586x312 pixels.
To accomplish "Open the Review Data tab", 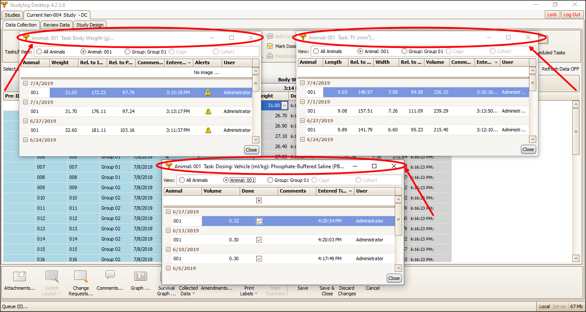I will (57, 25).
